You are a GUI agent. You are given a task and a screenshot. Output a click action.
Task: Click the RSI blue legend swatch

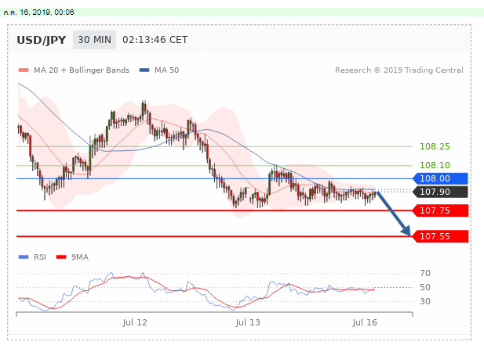24,257
